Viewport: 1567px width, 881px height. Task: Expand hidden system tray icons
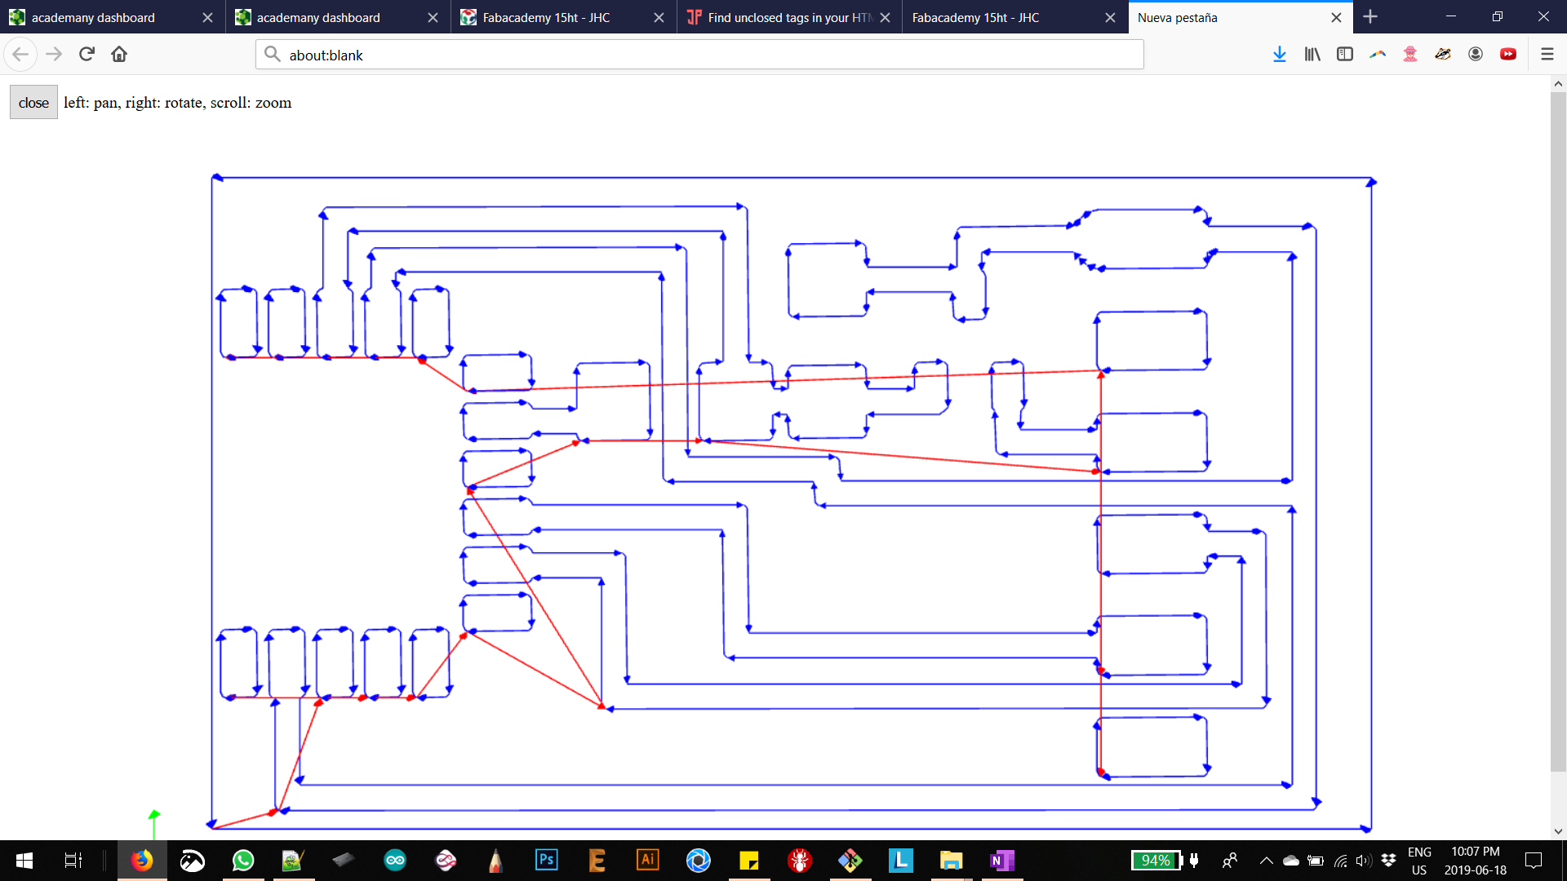(1266, 861)
